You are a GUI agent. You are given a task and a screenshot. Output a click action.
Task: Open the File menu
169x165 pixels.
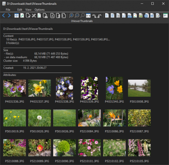[8, 10]
